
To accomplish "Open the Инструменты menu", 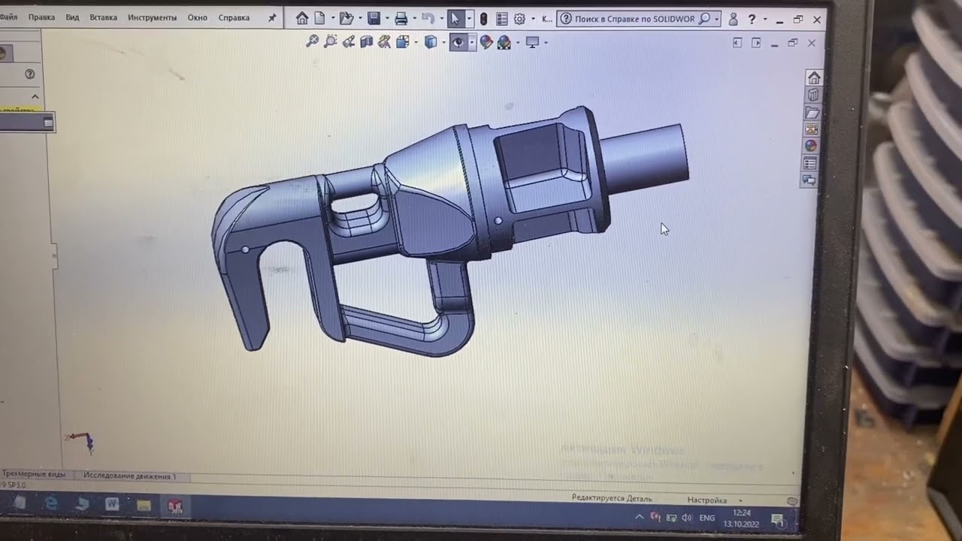I will [152, 17].
